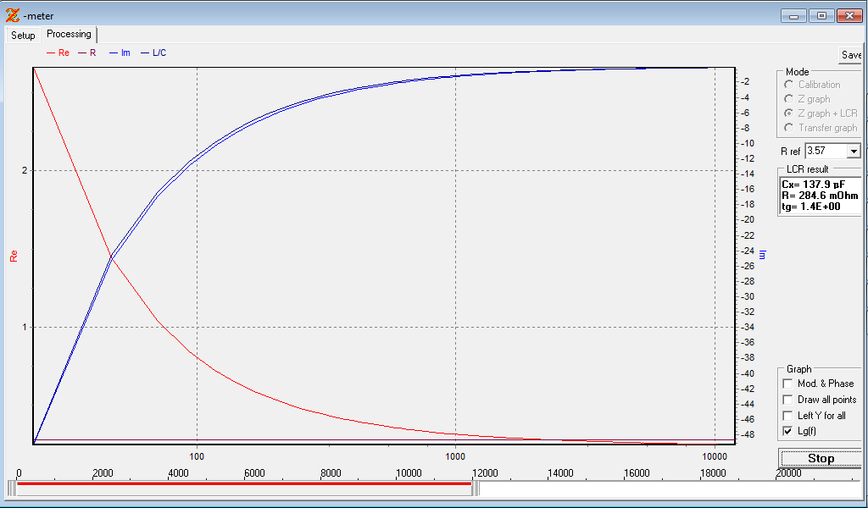Click the Z-meter application icon in title bar
The width and height of the screenshot is (868, 508).
(12, 15)
